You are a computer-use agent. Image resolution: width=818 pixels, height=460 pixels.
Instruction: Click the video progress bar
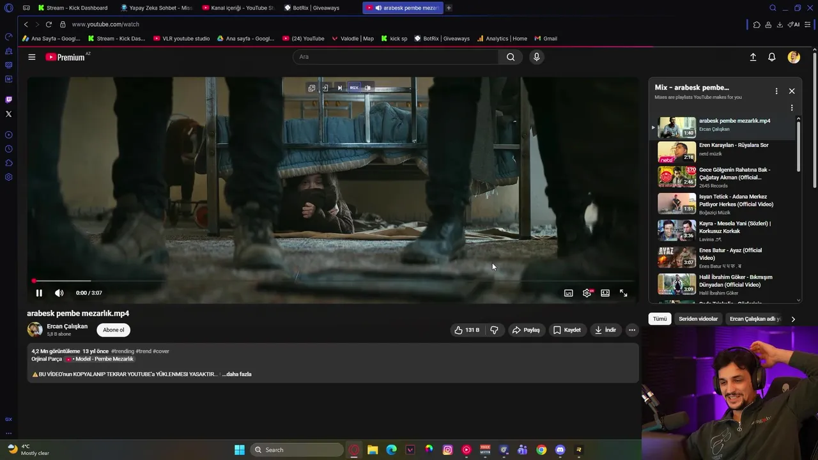pyautogui.click(x=333, y=280)
